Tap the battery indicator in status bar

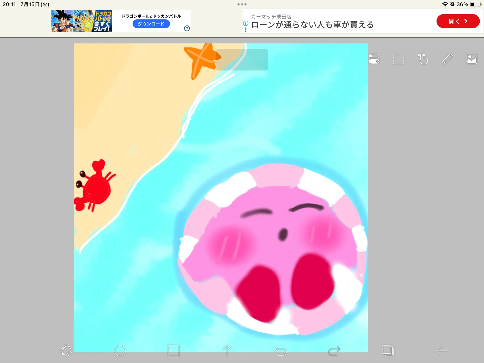pyautogui.click(x=476, y=4)
